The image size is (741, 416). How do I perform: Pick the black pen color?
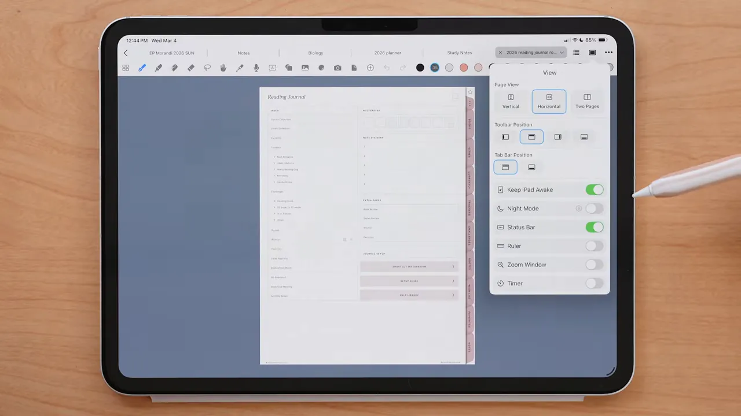(x=420, y=68)
